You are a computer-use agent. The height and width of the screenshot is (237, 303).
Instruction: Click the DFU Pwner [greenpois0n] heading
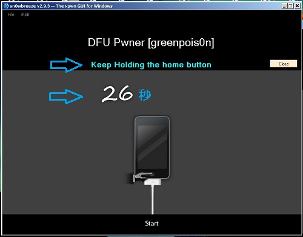pos(151,42)
